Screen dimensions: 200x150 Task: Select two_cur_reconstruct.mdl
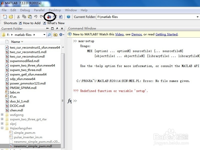(x=25, y=57)
